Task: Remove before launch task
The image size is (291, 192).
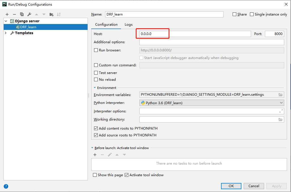Action: click(102, 155)
